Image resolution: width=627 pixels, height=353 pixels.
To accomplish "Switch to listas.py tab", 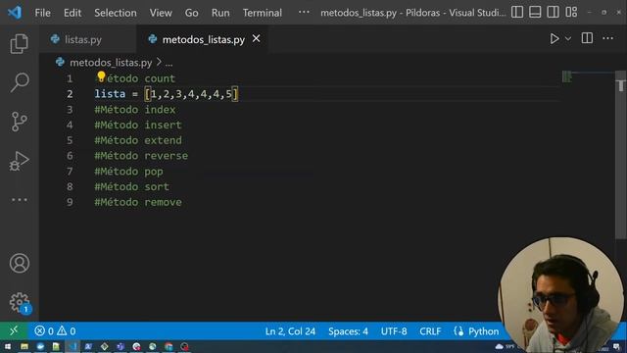I will pyautogui.click(x=82, y=39).
